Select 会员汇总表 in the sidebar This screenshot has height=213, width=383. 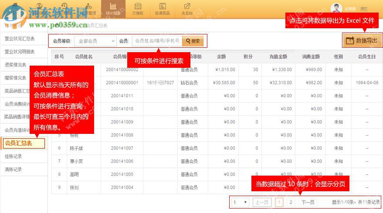coord(23,143)
